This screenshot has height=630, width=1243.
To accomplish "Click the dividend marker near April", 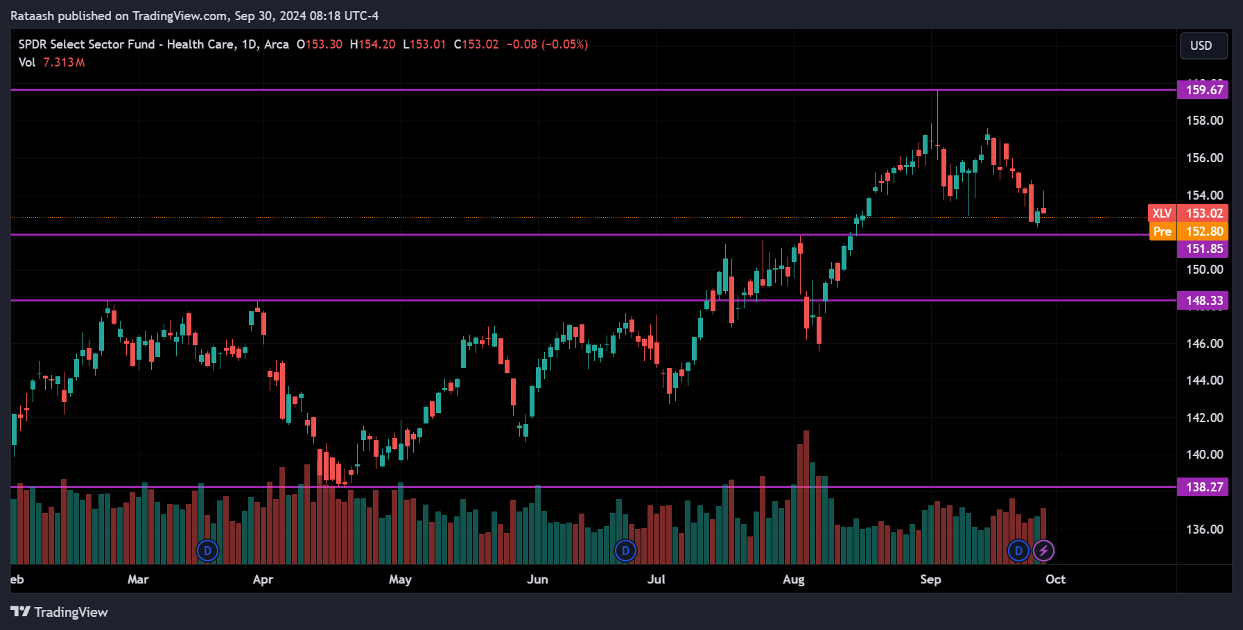I will [x=208, y=551].
